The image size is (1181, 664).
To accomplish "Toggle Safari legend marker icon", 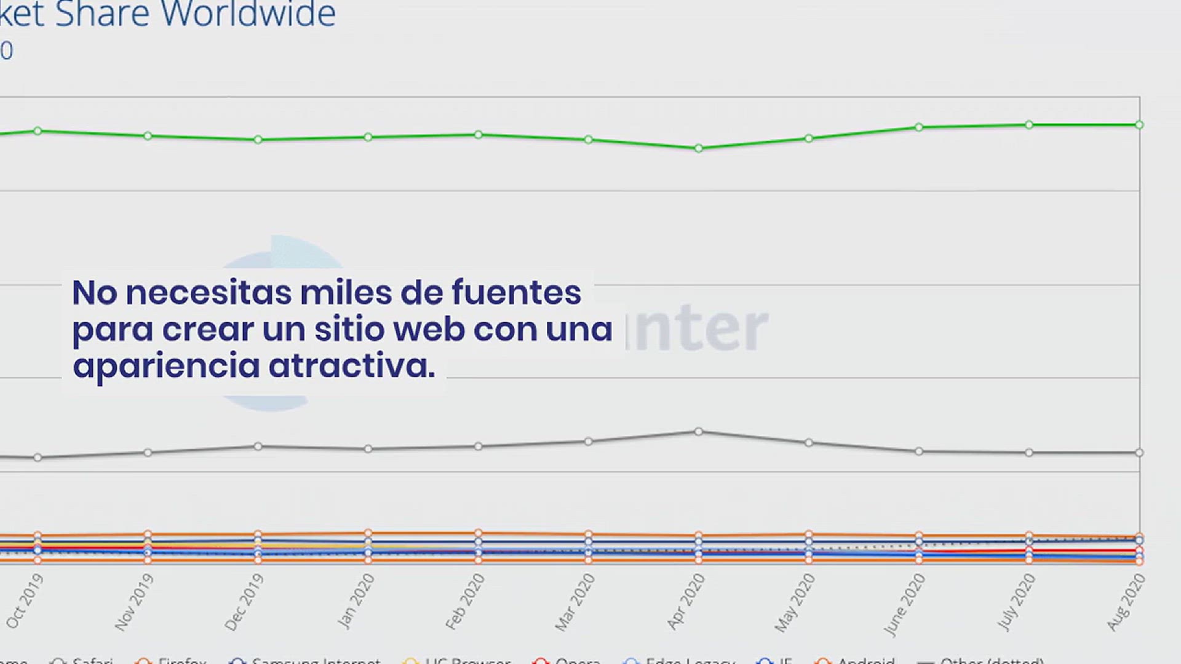I will 58,662.
